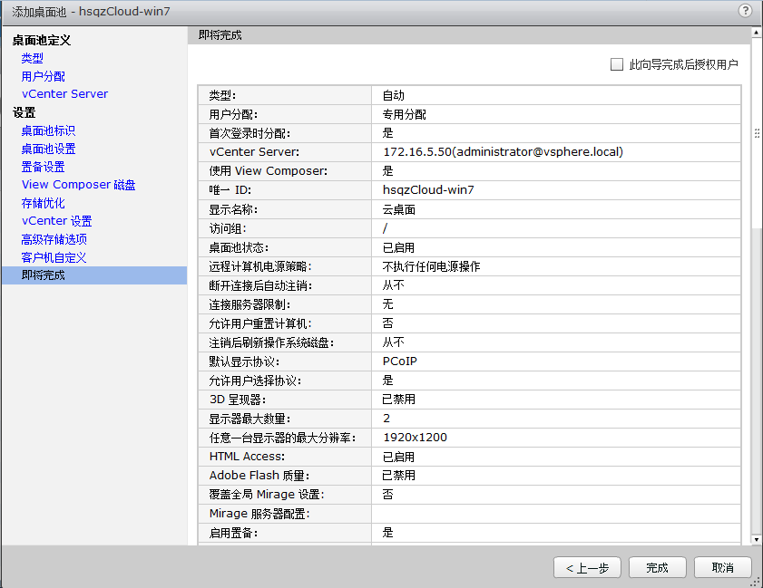
Task: Click the 使用 View Composer row label
Action: (x=269, y=171)
